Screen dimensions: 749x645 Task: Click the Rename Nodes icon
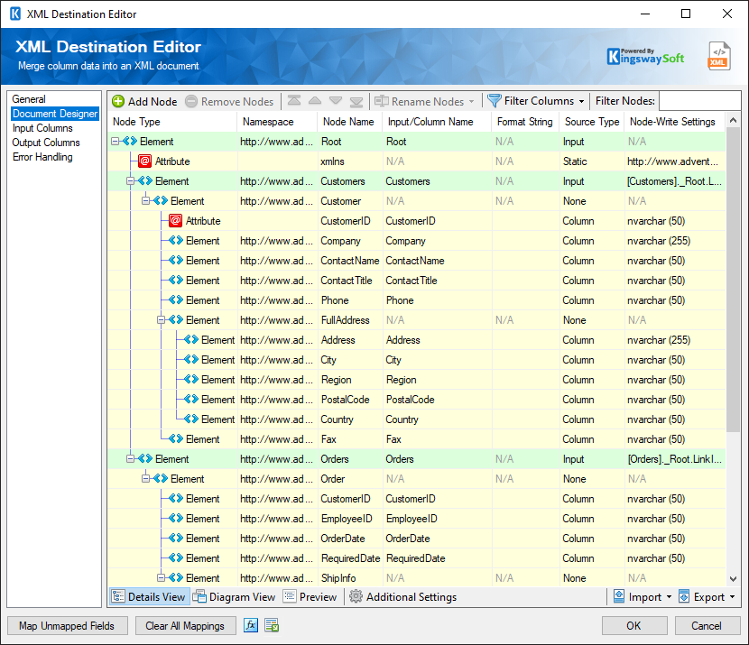383,101
